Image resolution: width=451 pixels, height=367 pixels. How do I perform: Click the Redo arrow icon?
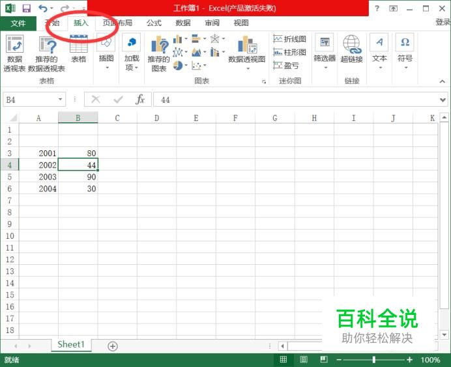[65, 8]
